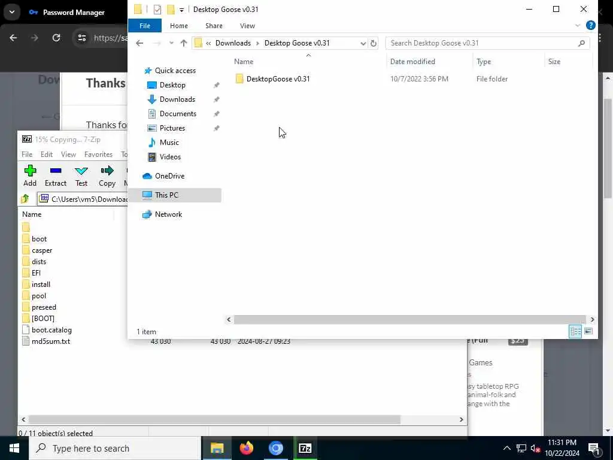Image resolution: width=613 pixels, height=460 pixels.
Task: Select the DesktopGoose v0.31 folder
Action: 278,78
